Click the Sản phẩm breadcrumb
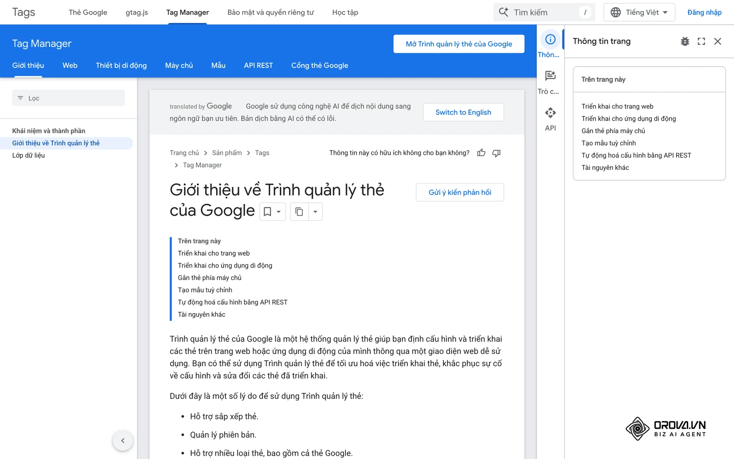 pyautogui.click(x=227, y=153)
